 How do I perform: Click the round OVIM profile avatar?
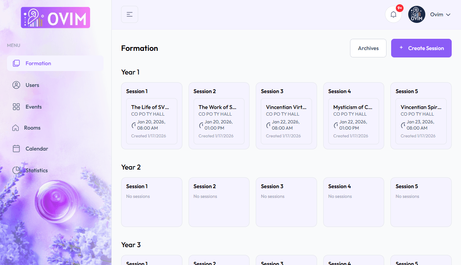coord(417,15)
